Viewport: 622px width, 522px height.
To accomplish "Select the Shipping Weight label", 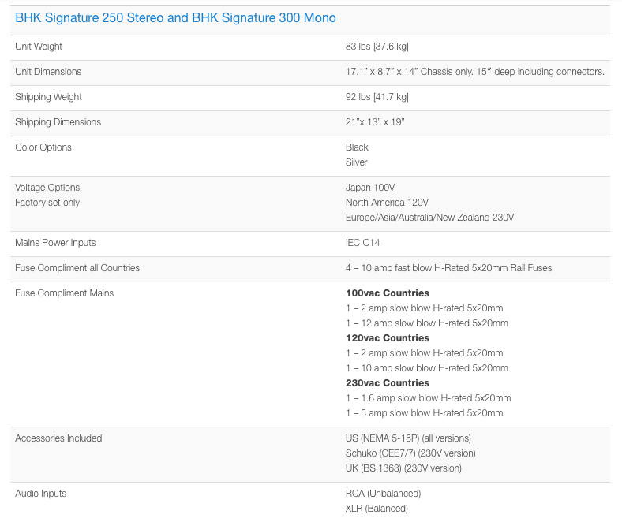I will [48, 97].
